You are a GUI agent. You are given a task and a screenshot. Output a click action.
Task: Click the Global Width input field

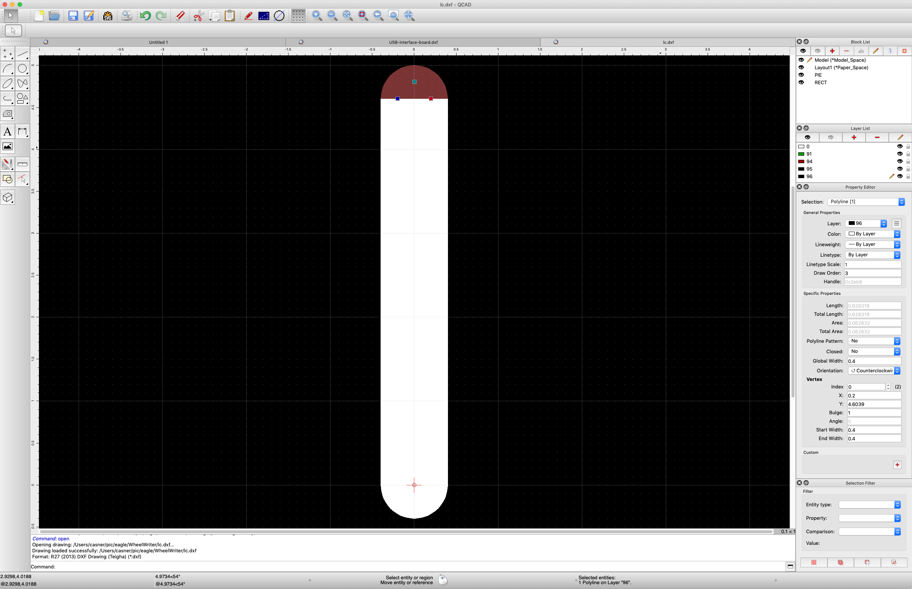click(874, 361)
